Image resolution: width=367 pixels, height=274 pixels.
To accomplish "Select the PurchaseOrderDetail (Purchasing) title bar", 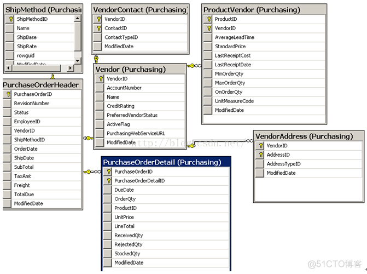I will (x=166, y=162).
